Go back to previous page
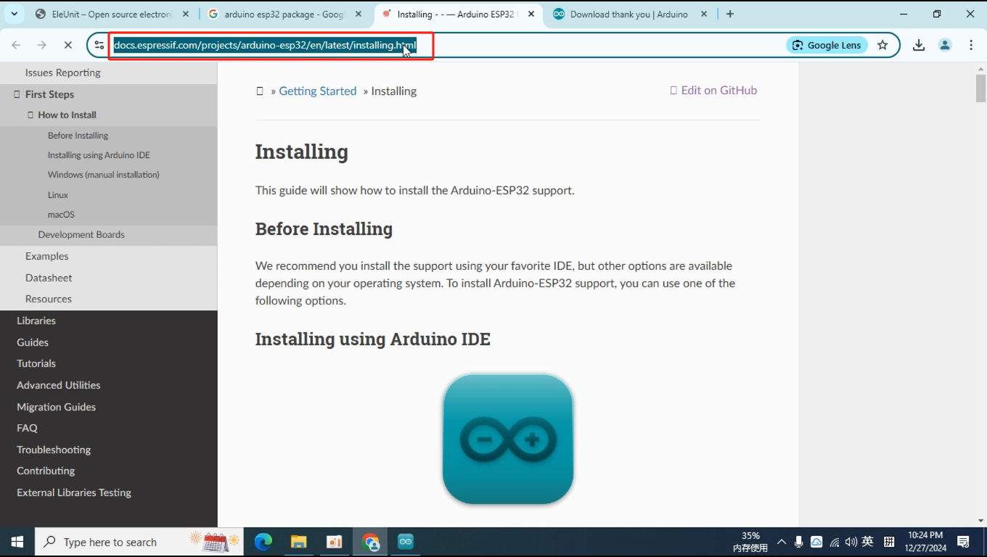 click(x=16, y=45)
